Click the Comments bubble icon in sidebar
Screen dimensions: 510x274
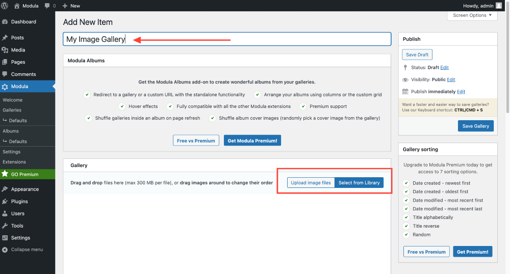(x=5, y=74)
